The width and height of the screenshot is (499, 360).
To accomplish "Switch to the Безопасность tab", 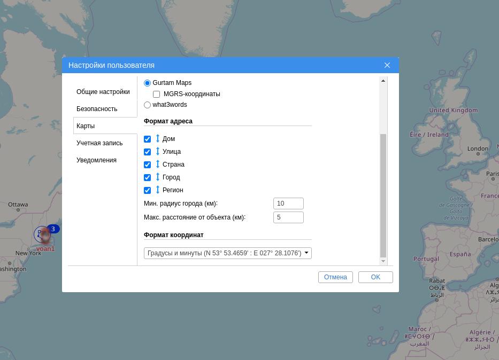I will click(97, 109).
